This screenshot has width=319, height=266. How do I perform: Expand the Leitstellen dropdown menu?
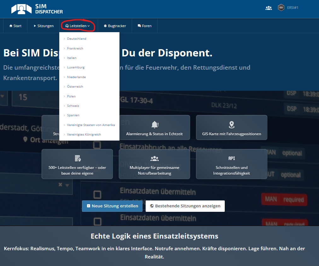tap(78, 26)
